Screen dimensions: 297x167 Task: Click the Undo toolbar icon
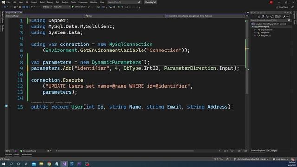32,7
